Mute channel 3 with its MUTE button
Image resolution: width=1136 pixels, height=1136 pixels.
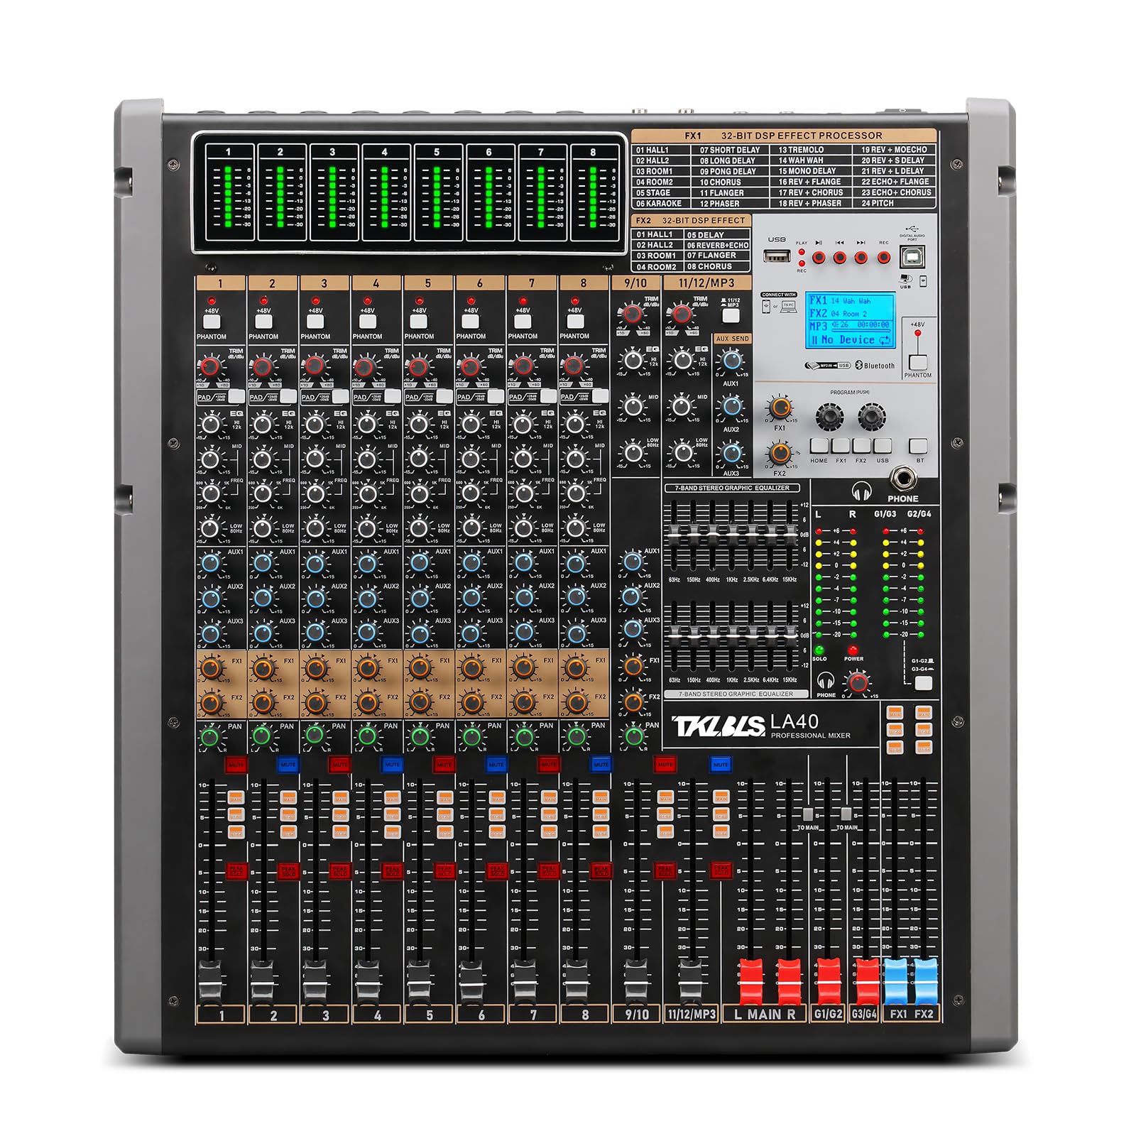[339, 765]
